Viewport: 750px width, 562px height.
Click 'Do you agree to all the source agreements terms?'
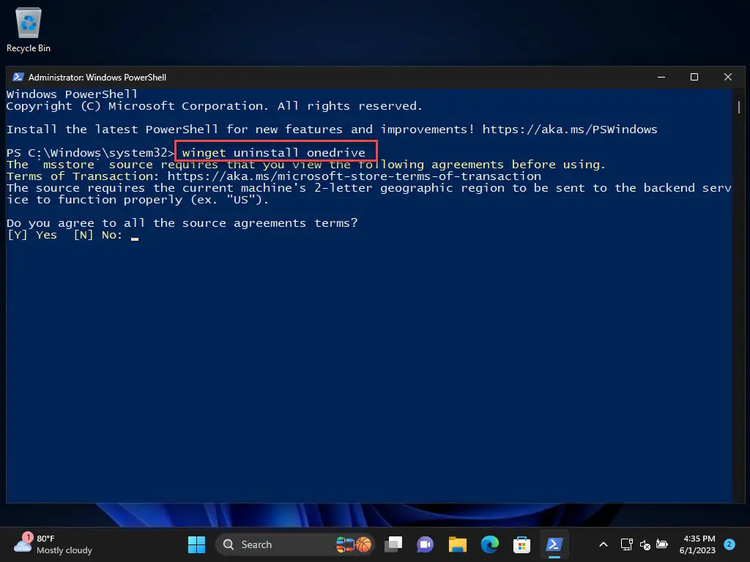[182, 223]
